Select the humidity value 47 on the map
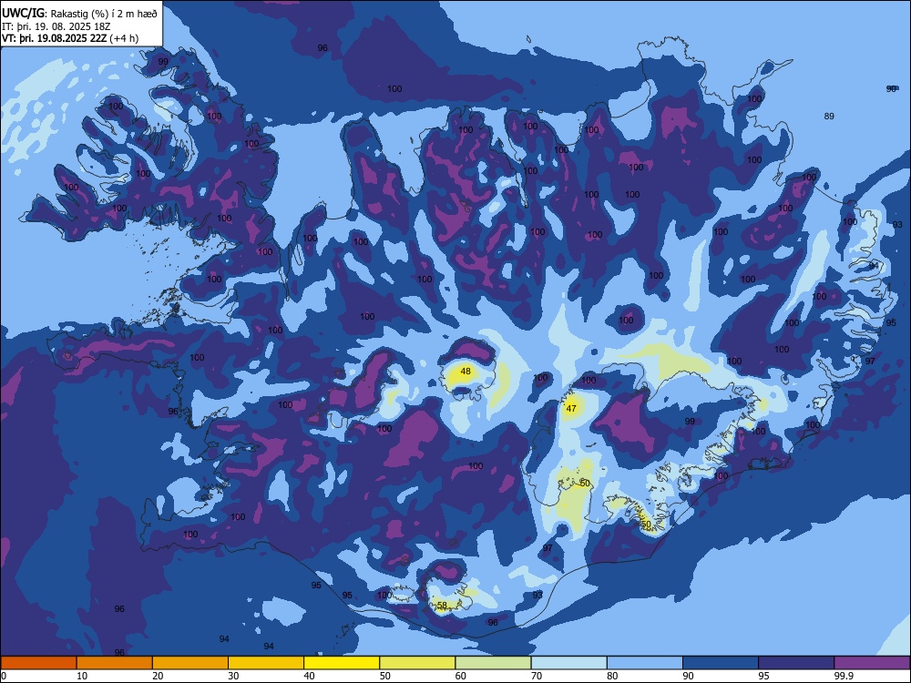The image size is (911, 683). (571, 408)
